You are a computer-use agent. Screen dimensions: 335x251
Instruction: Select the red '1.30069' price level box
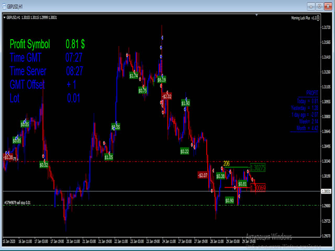point(258,188)
